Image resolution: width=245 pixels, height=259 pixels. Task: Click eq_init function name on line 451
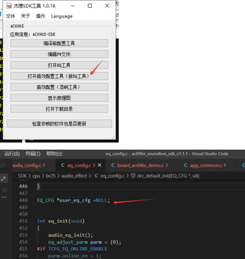(58, 221)
